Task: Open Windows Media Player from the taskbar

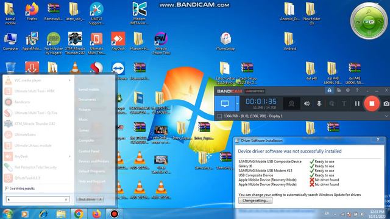Action: pos(25,214)
